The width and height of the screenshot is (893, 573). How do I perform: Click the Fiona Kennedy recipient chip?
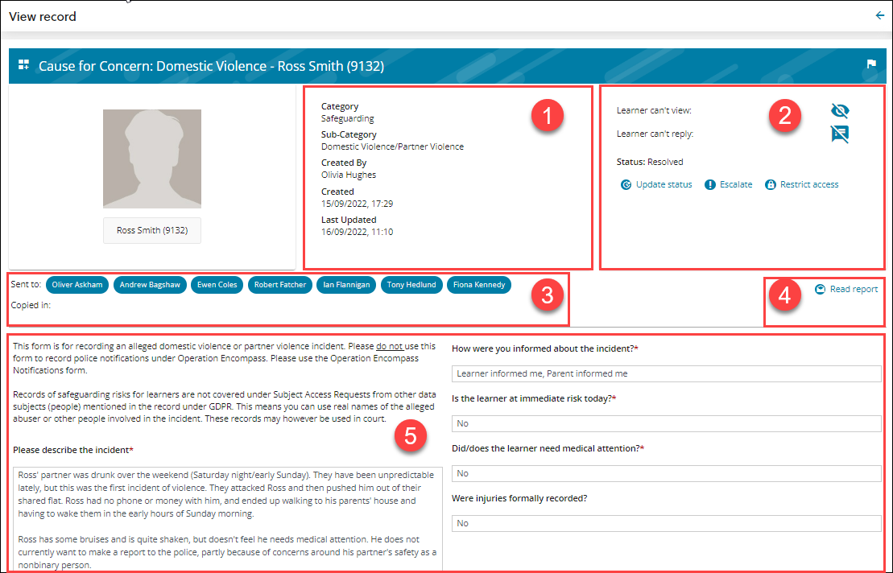point(479,285)
